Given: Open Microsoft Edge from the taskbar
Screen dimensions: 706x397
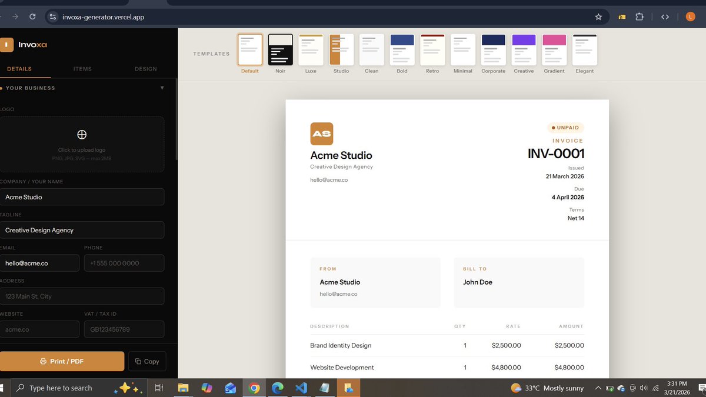Looking at the screenshot, I should click(278, 388).
